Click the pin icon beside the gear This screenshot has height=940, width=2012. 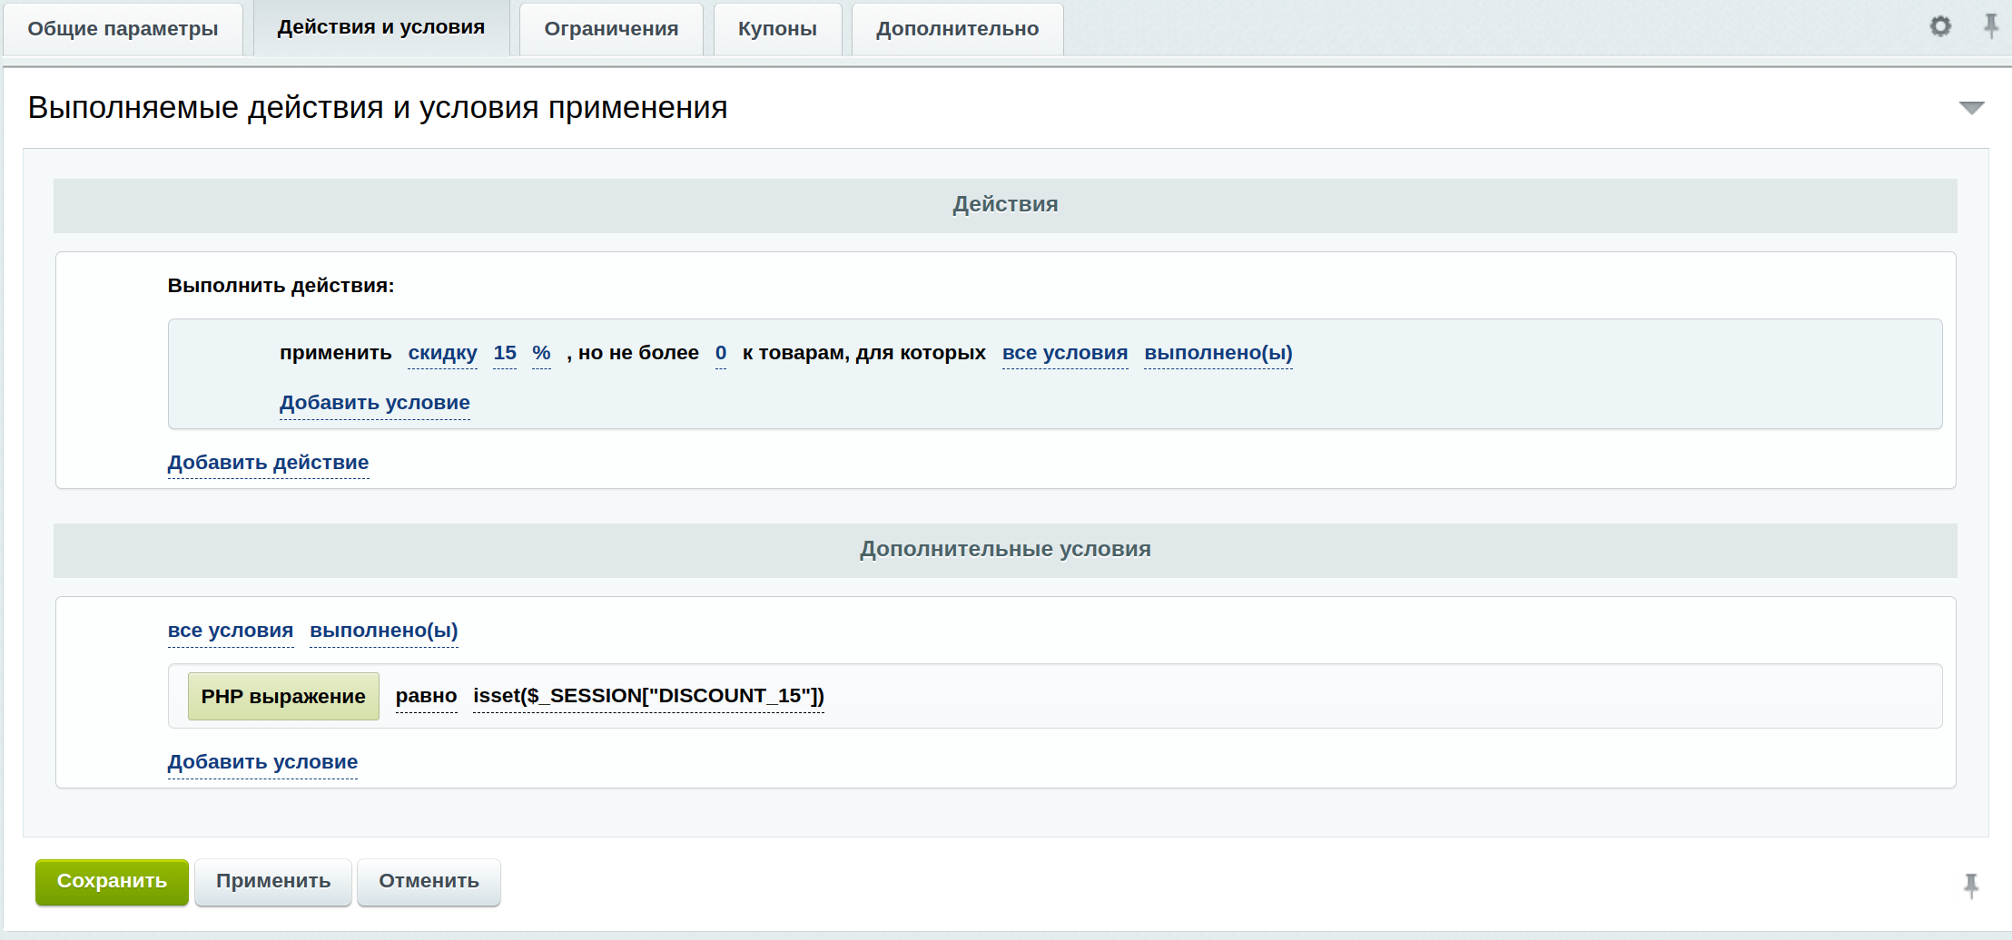1990,26
